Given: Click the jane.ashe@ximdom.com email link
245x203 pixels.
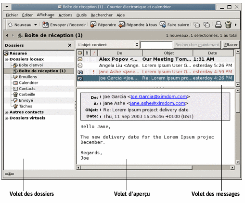Looking at the screenshot, I should tap(157, 103).
